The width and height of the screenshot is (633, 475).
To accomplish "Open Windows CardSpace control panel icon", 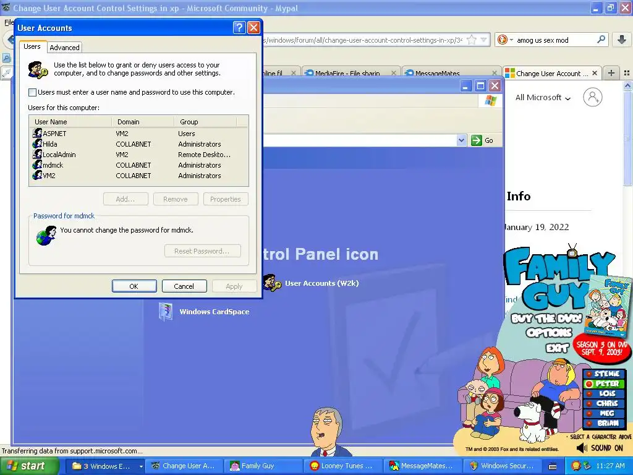I will (204, 312).
